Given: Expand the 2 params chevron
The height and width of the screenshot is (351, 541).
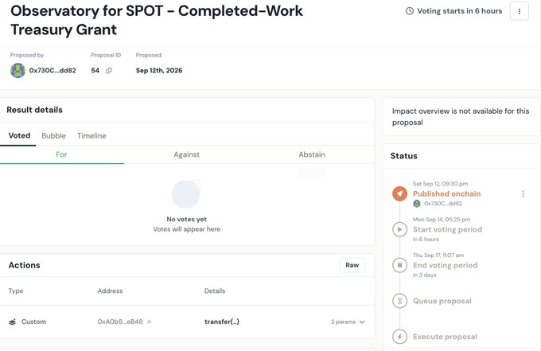Looking at the screenshot, I should click(x=362, y=322).
